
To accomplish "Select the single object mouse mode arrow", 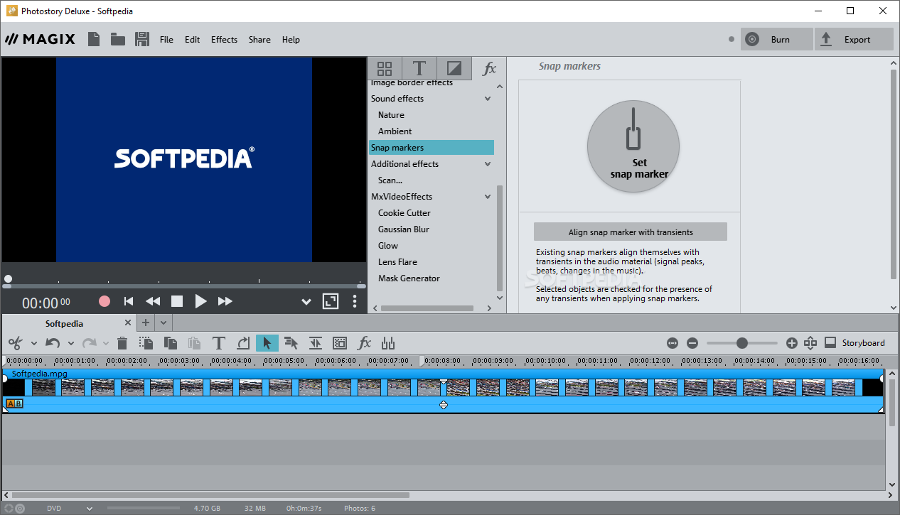I will [267, 343].
